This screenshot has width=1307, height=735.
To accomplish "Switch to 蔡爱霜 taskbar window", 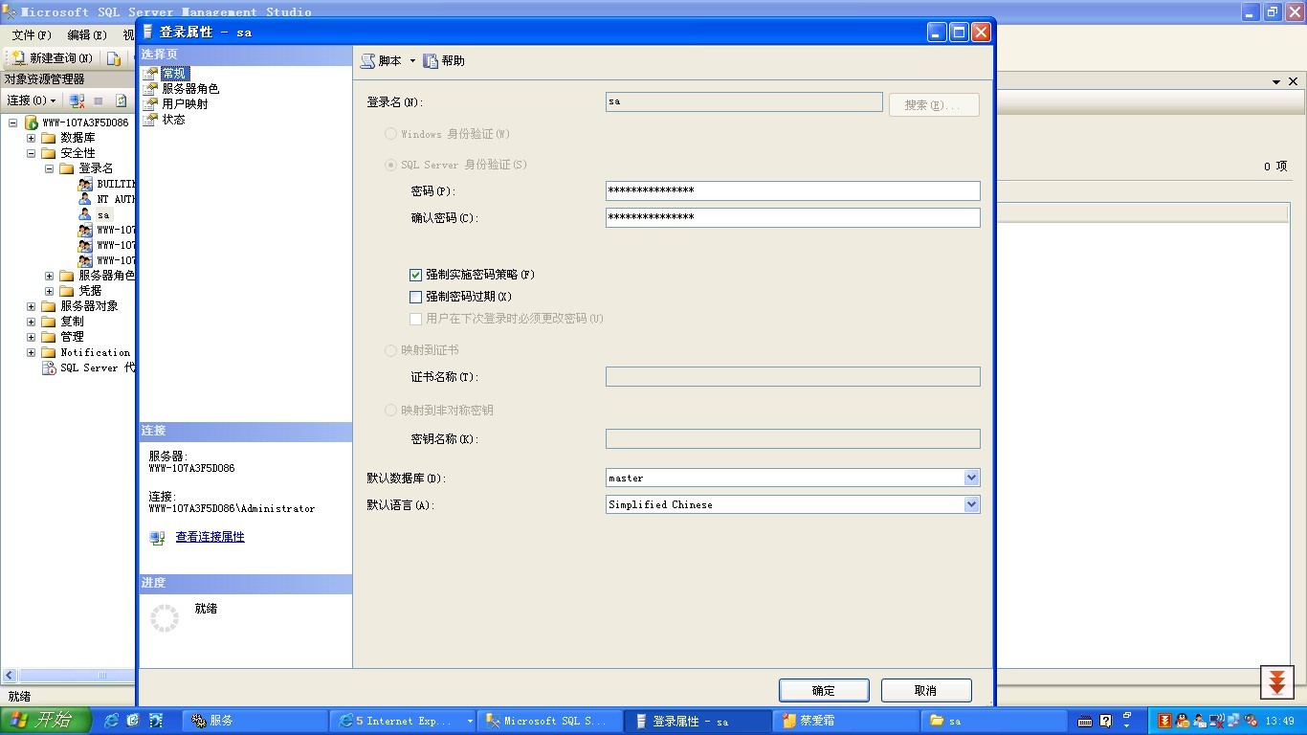I will [x=845, y=721].
